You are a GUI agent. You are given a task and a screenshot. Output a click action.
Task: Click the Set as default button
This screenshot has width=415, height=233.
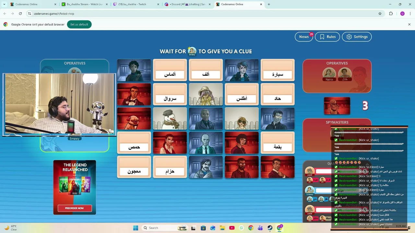(x=79, y=25)
